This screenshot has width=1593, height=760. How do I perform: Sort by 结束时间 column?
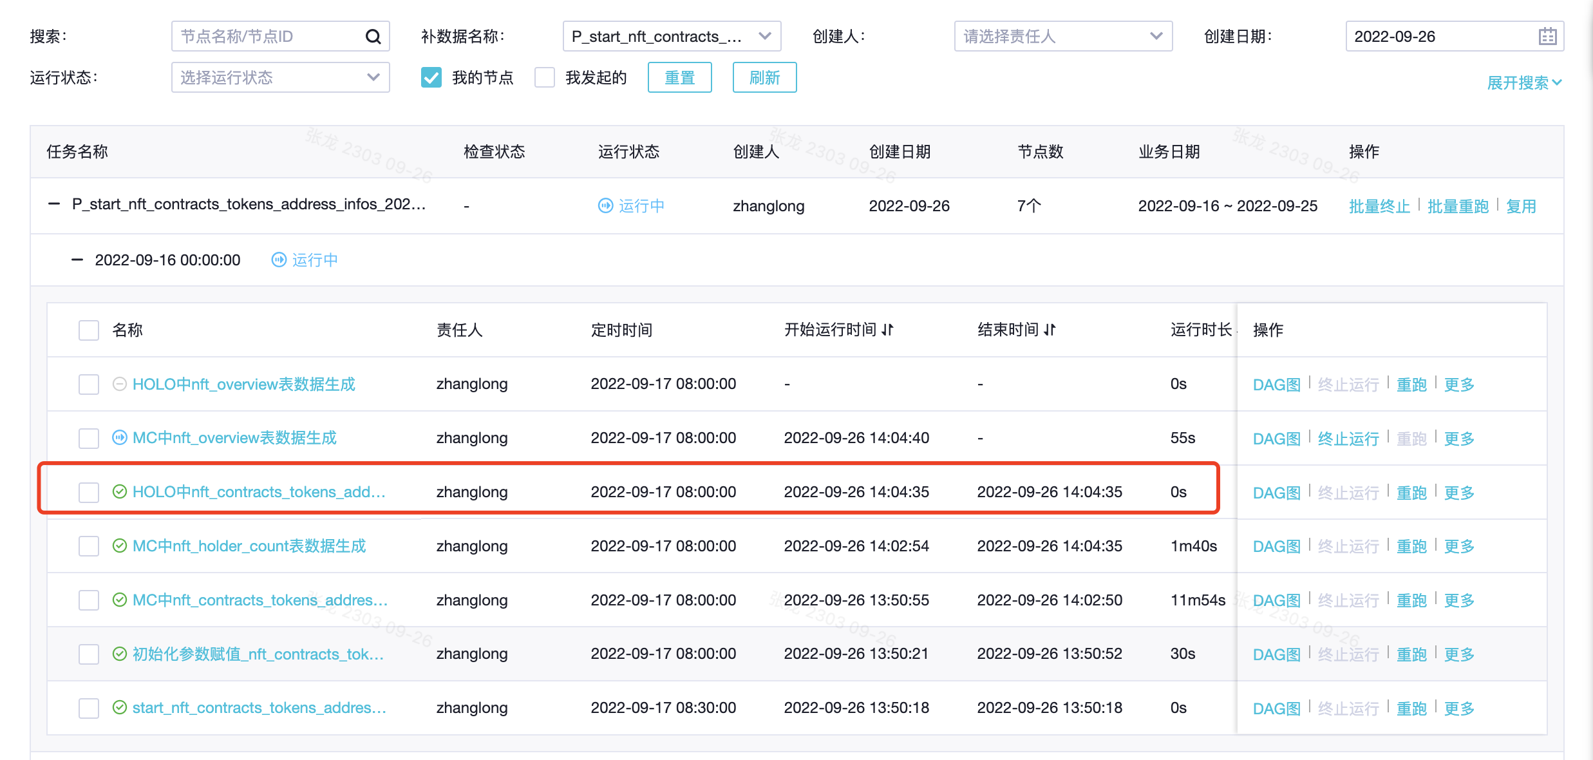coord(1050,330)
